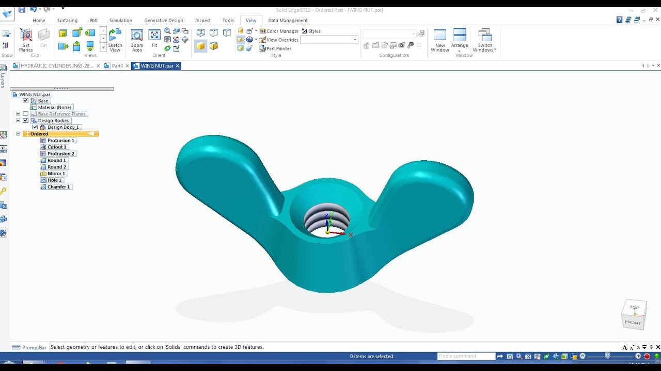Click the decrease PromptBar font size icon

tap(632, 348)
